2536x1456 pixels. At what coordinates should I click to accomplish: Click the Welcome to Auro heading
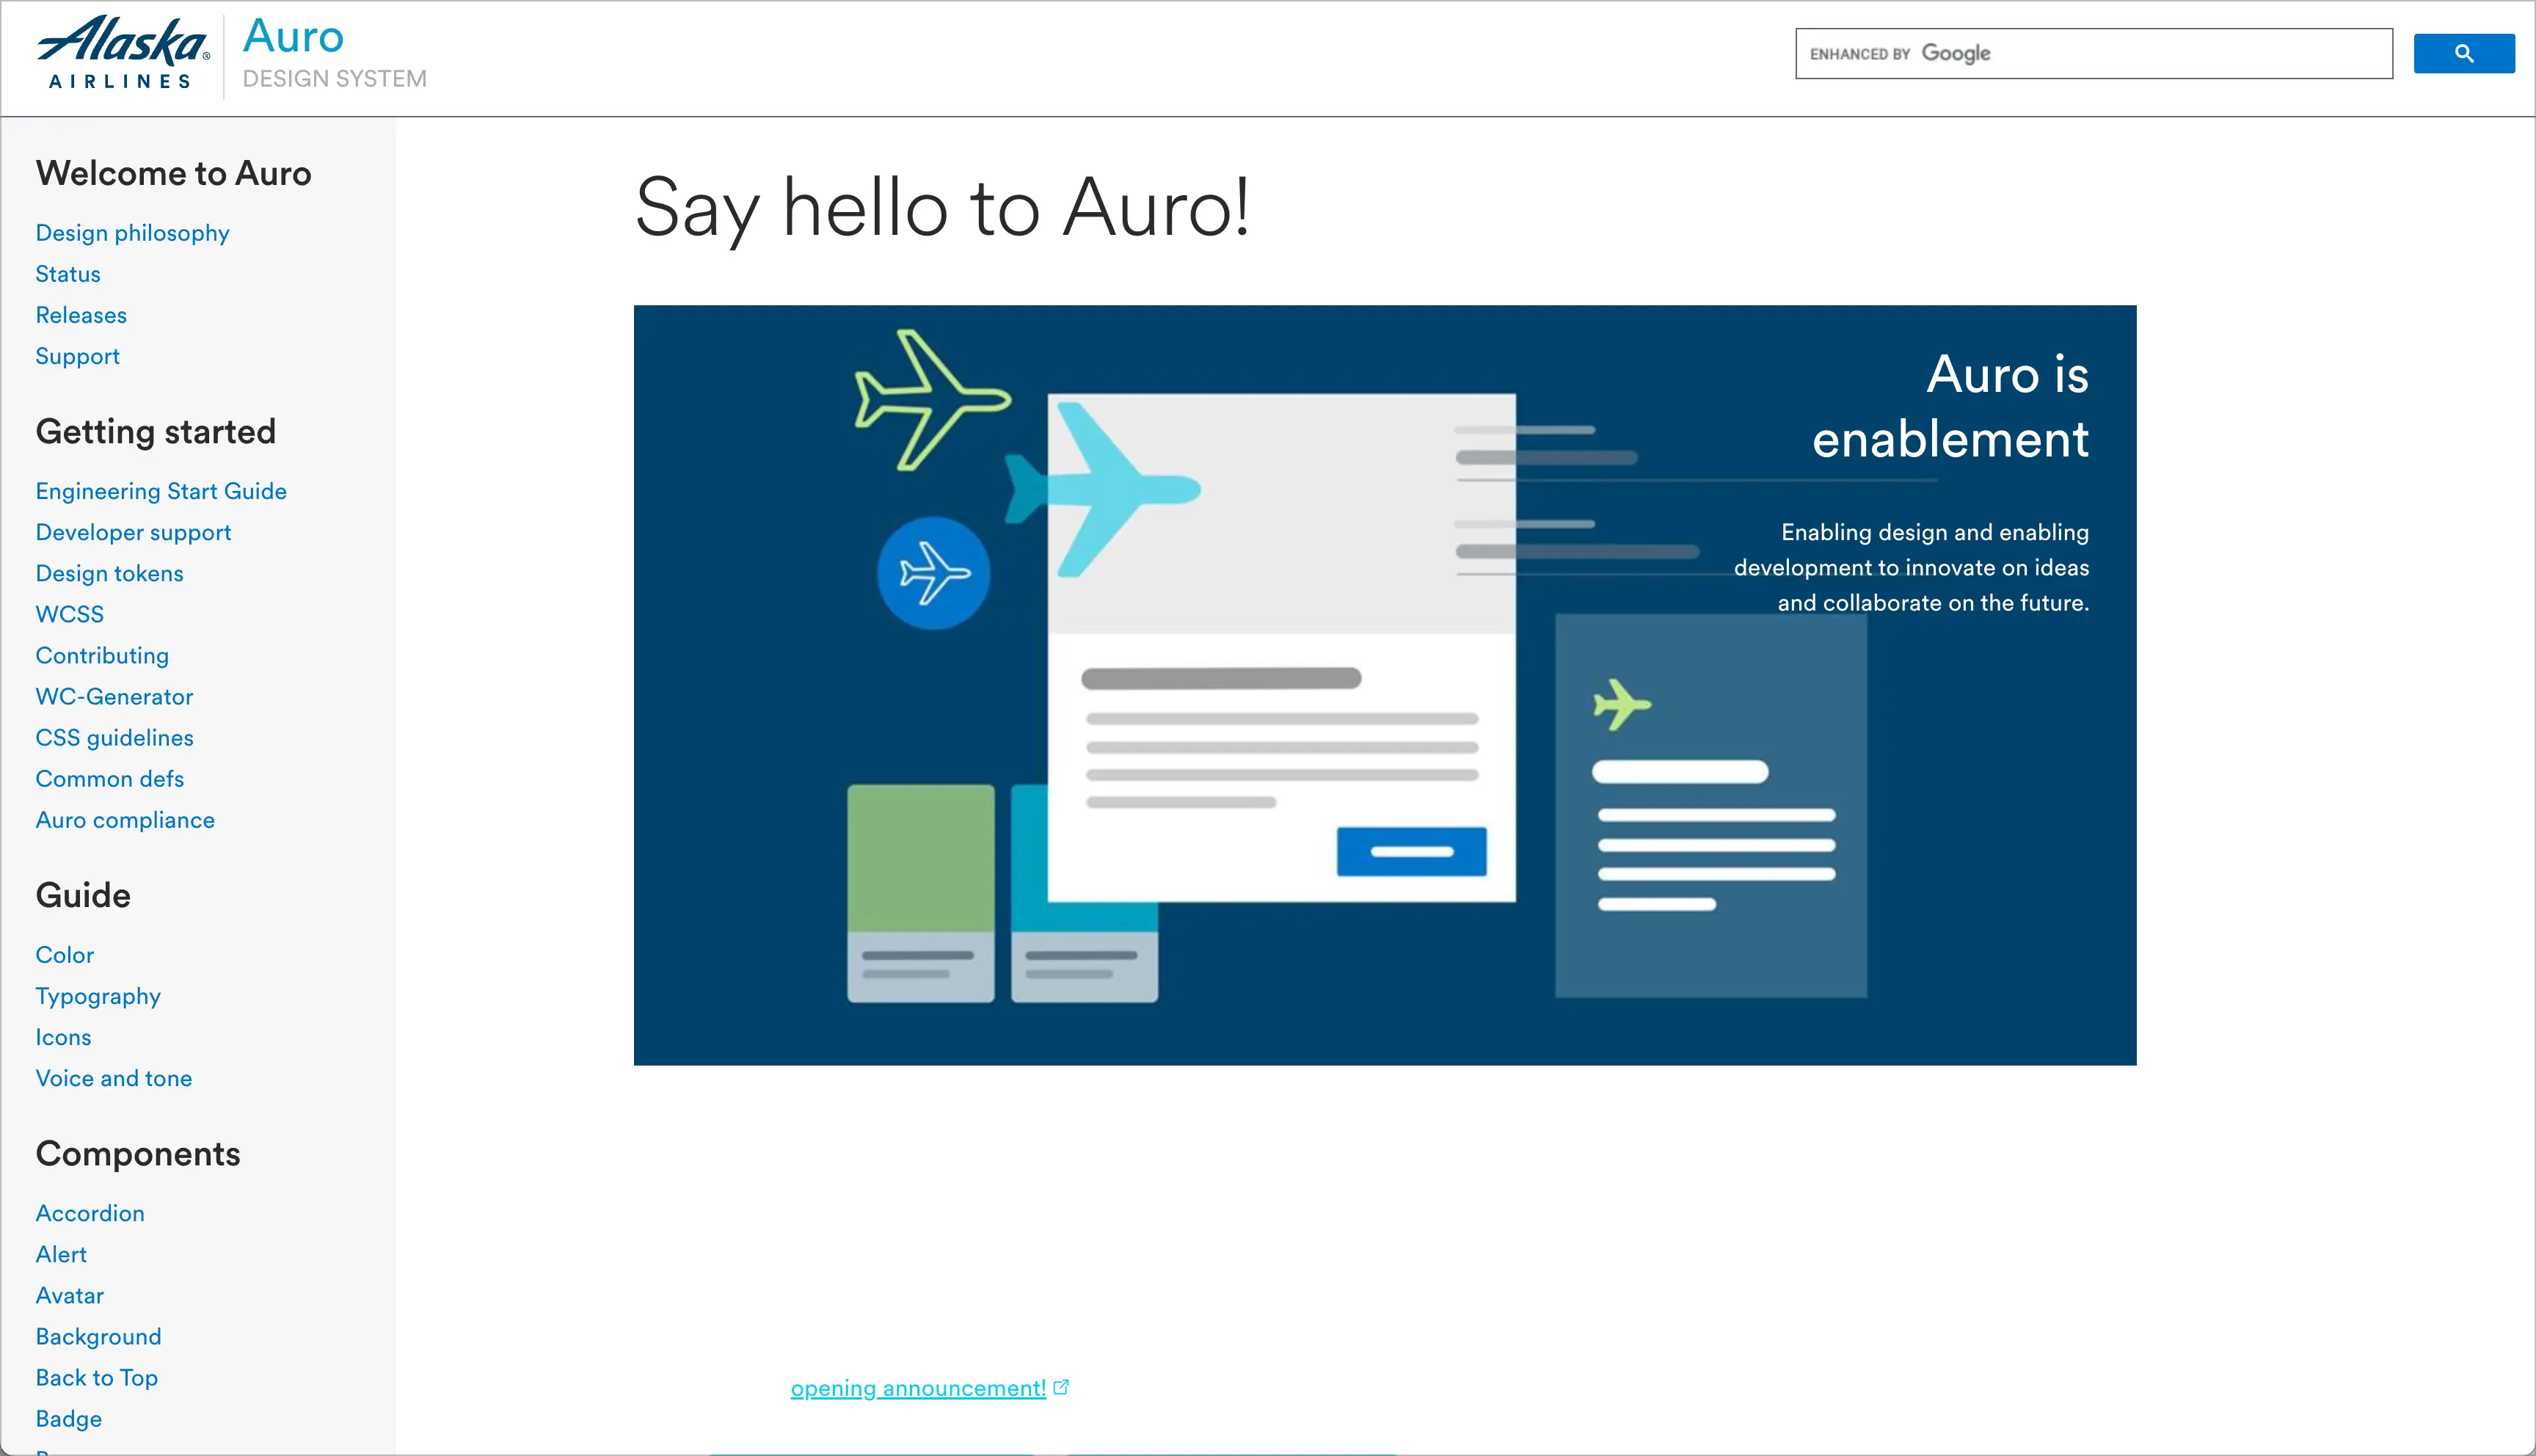(174, 173)
